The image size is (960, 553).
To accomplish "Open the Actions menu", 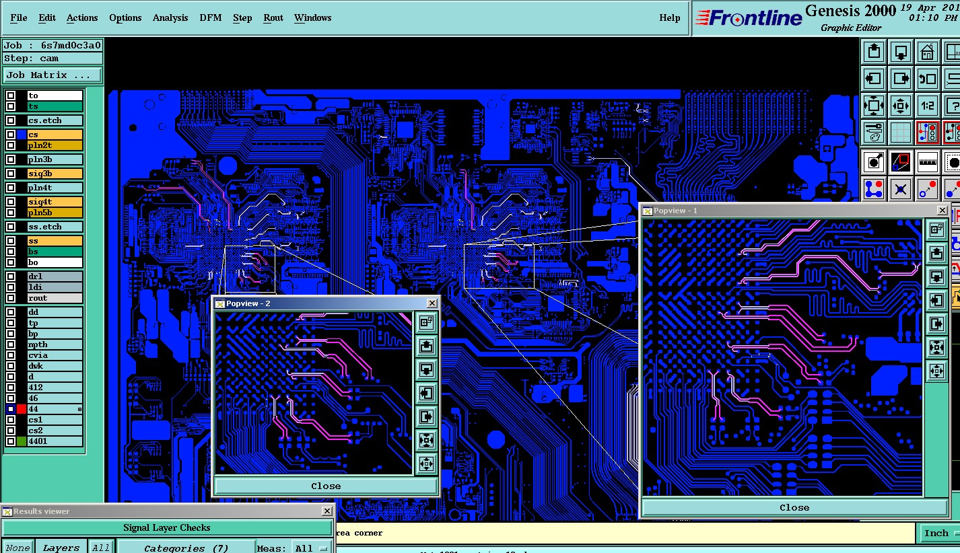I will [82, 17].
